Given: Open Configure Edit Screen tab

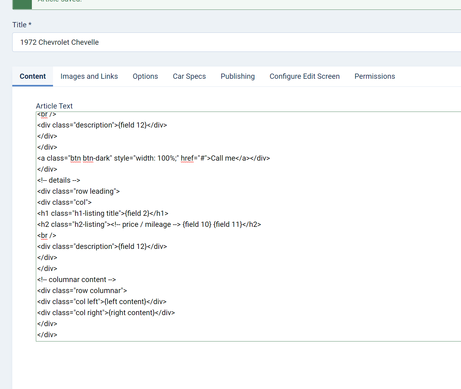Looking at the screenshot, I should pos(304,76).
